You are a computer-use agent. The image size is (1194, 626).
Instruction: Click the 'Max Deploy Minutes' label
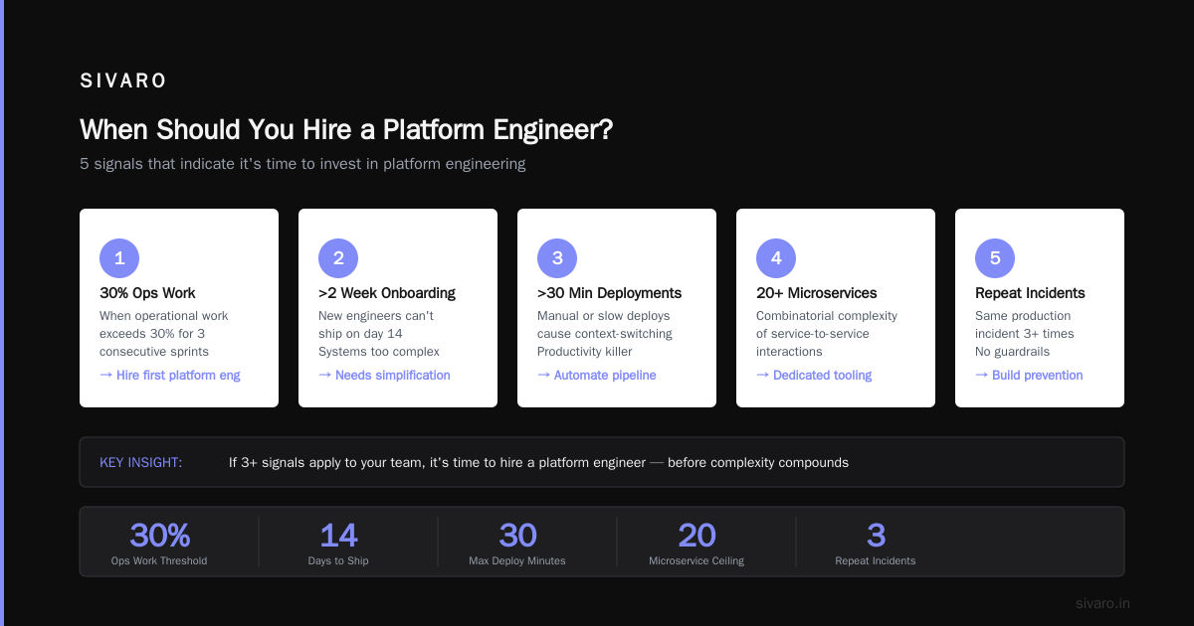[517, 560]
